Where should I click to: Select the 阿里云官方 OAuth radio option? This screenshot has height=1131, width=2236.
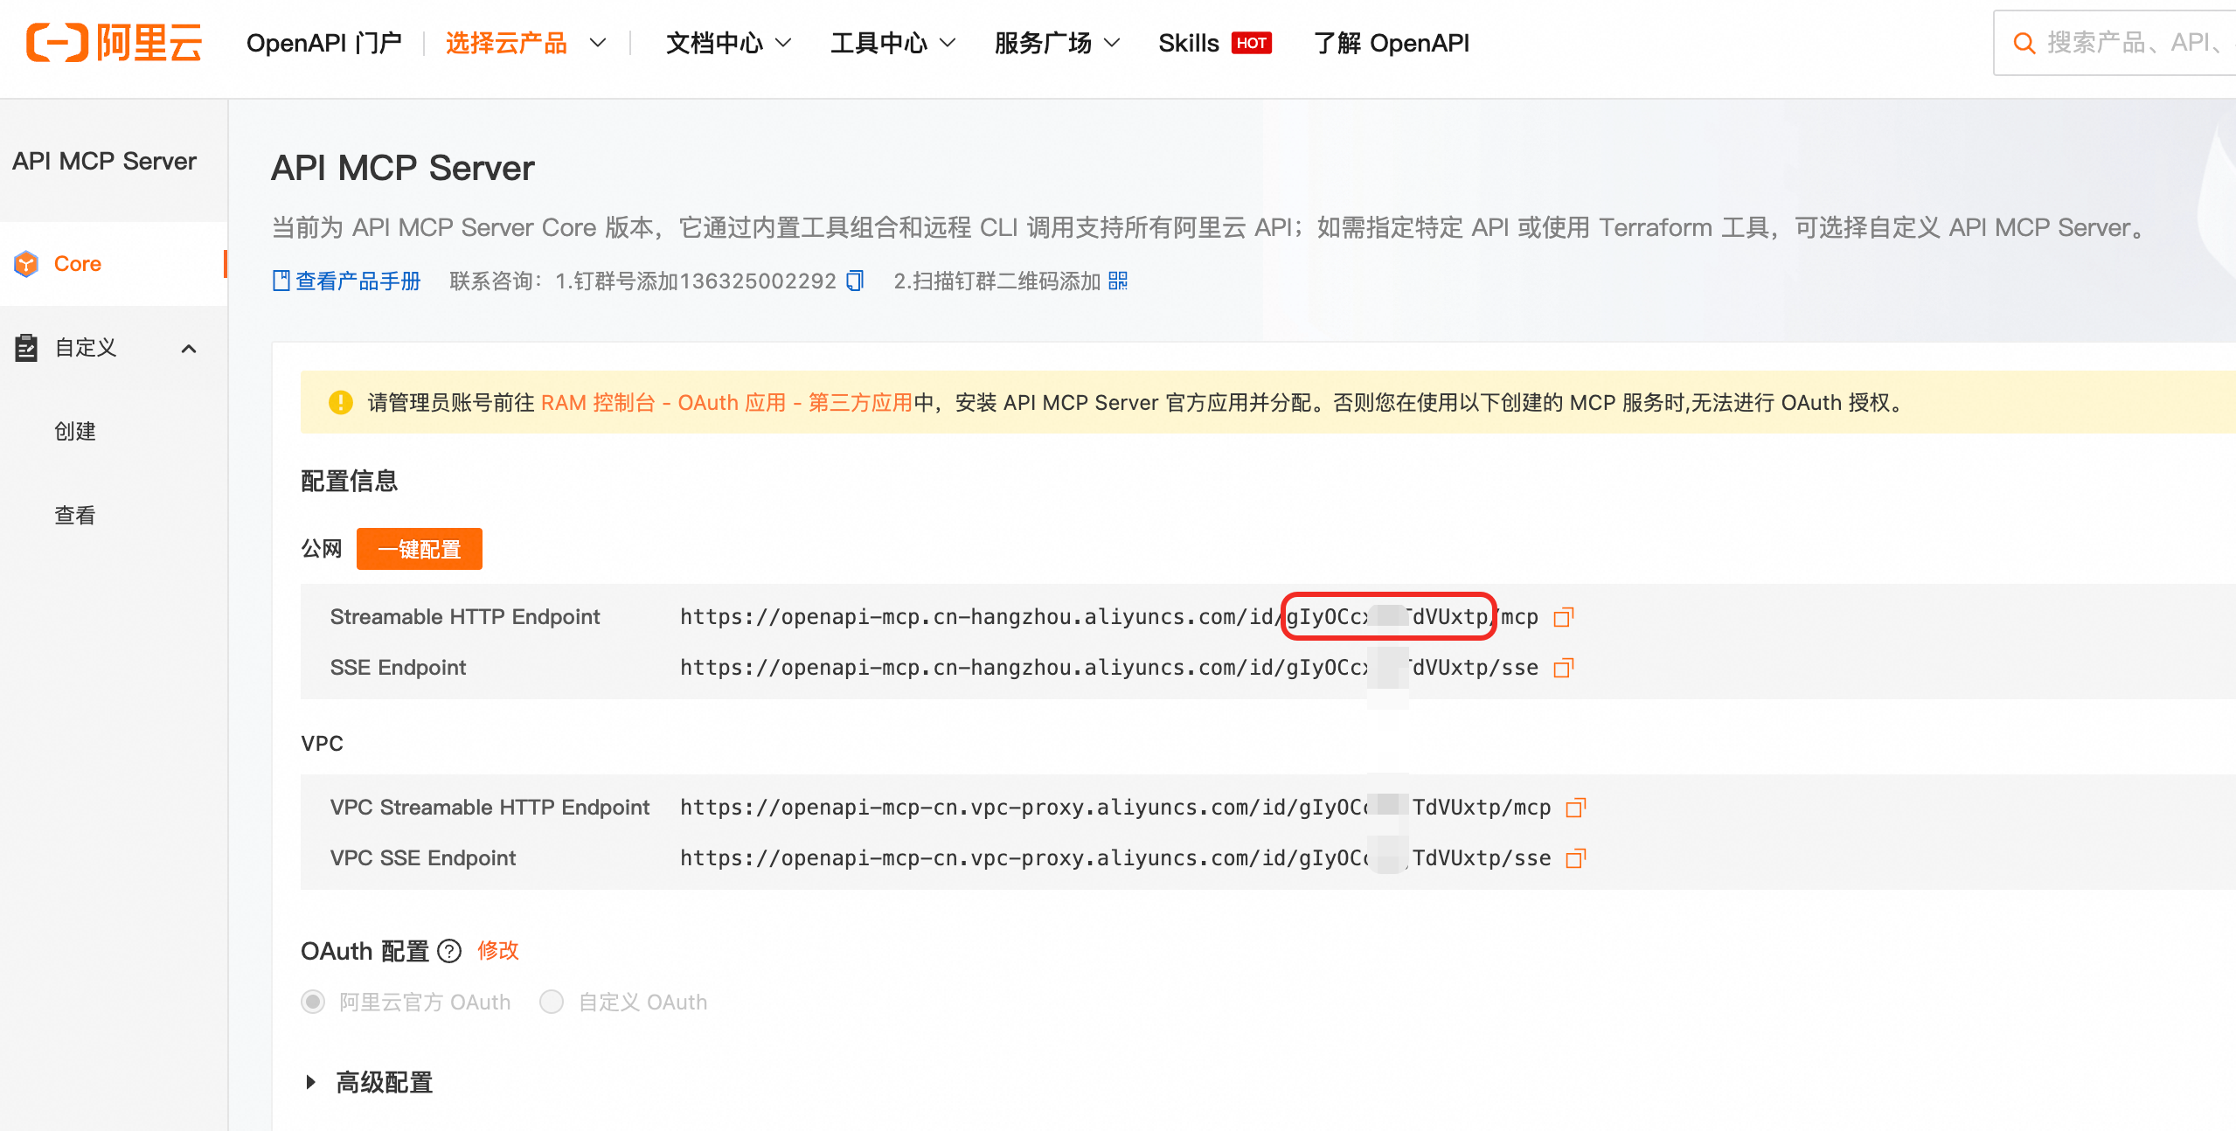[x=313, y=1002]
